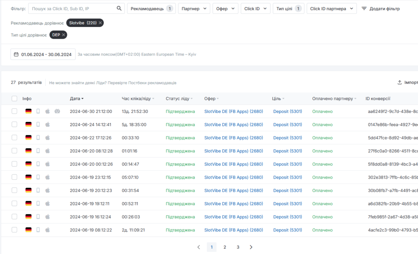Click the bot icon in first row

[57, 111]
